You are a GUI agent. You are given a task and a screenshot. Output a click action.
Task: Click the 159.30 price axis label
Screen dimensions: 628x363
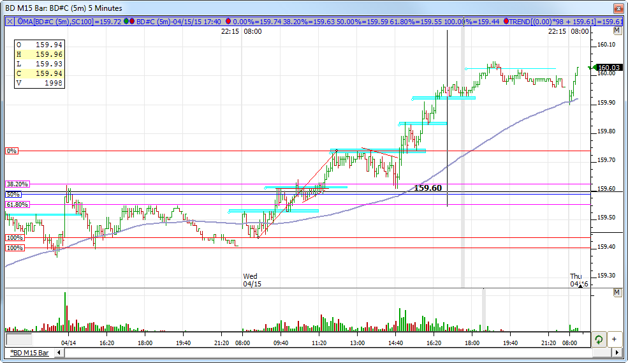tap(607, 276)
